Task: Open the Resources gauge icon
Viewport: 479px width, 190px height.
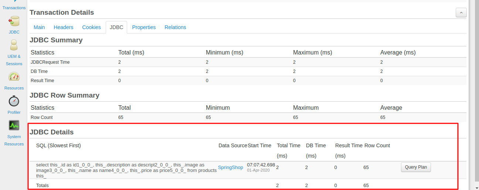Action: (14, 77)
